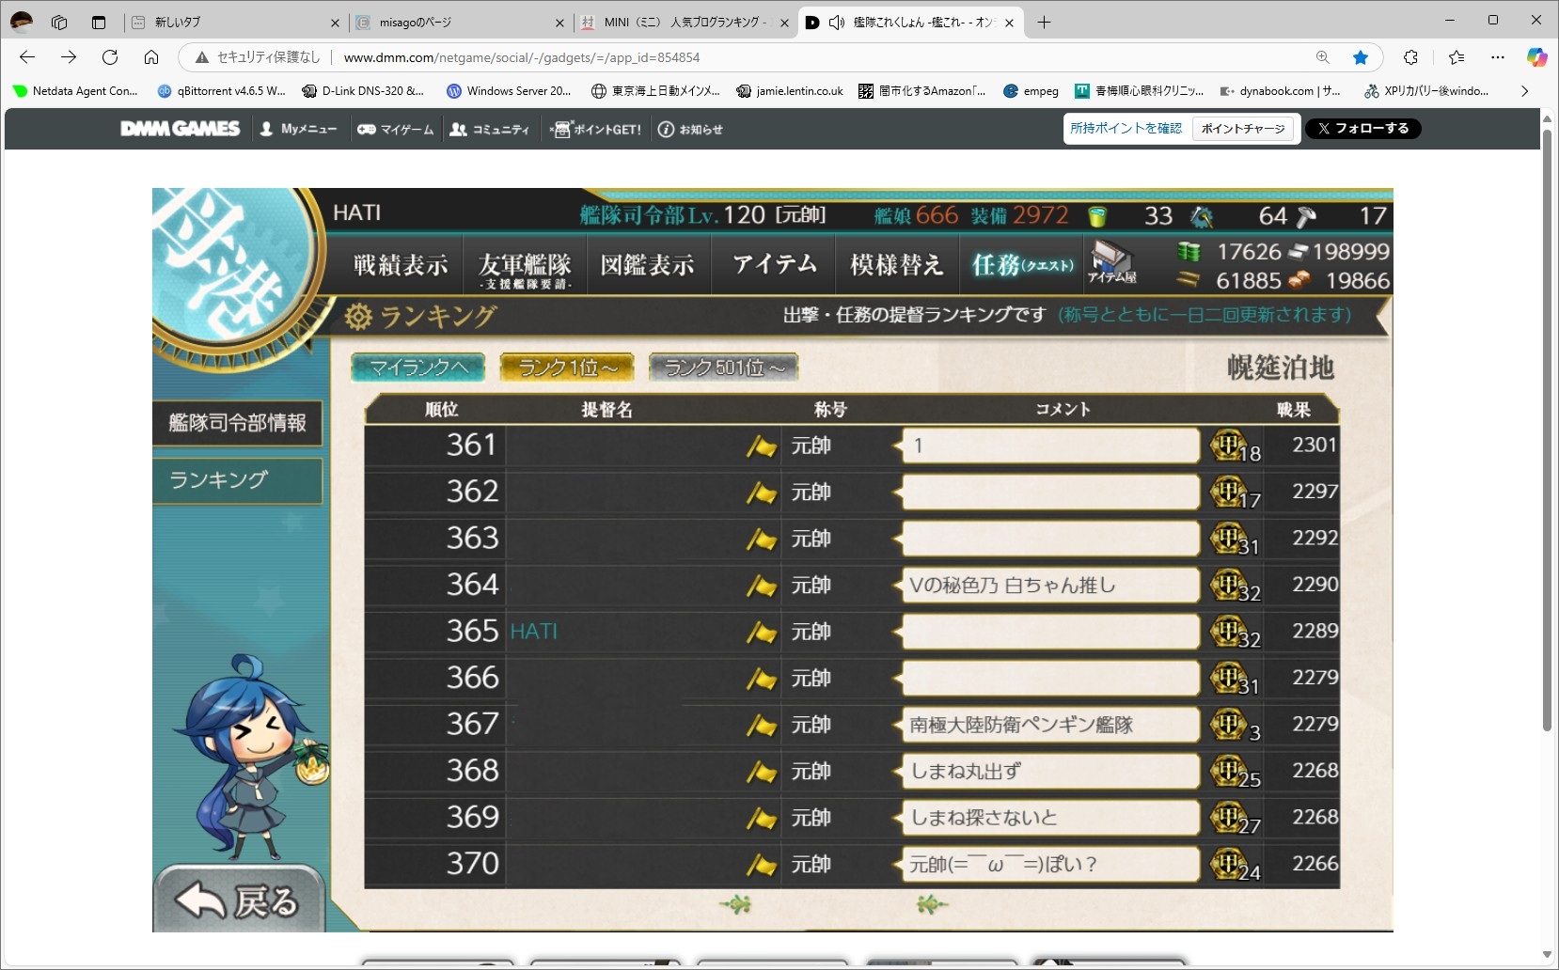Reload the page
Viewport: 1559px width, 970px height.
click(110, 57)
